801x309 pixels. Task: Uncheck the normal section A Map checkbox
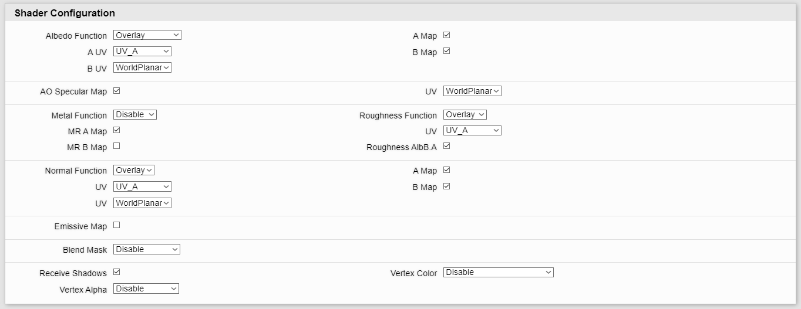coord(446,170)
